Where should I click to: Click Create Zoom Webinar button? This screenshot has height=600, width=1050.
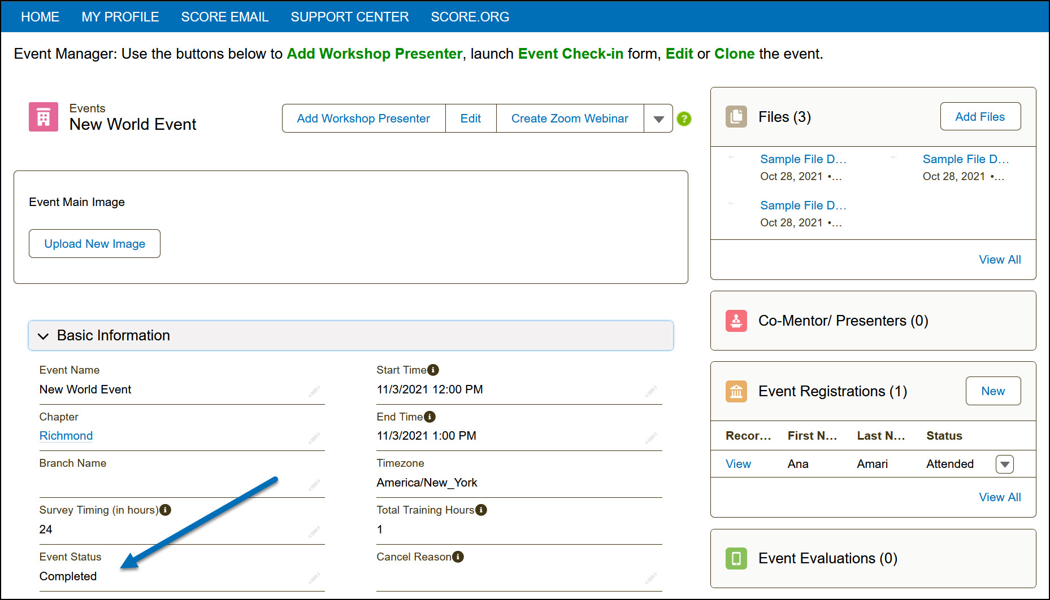570,119
